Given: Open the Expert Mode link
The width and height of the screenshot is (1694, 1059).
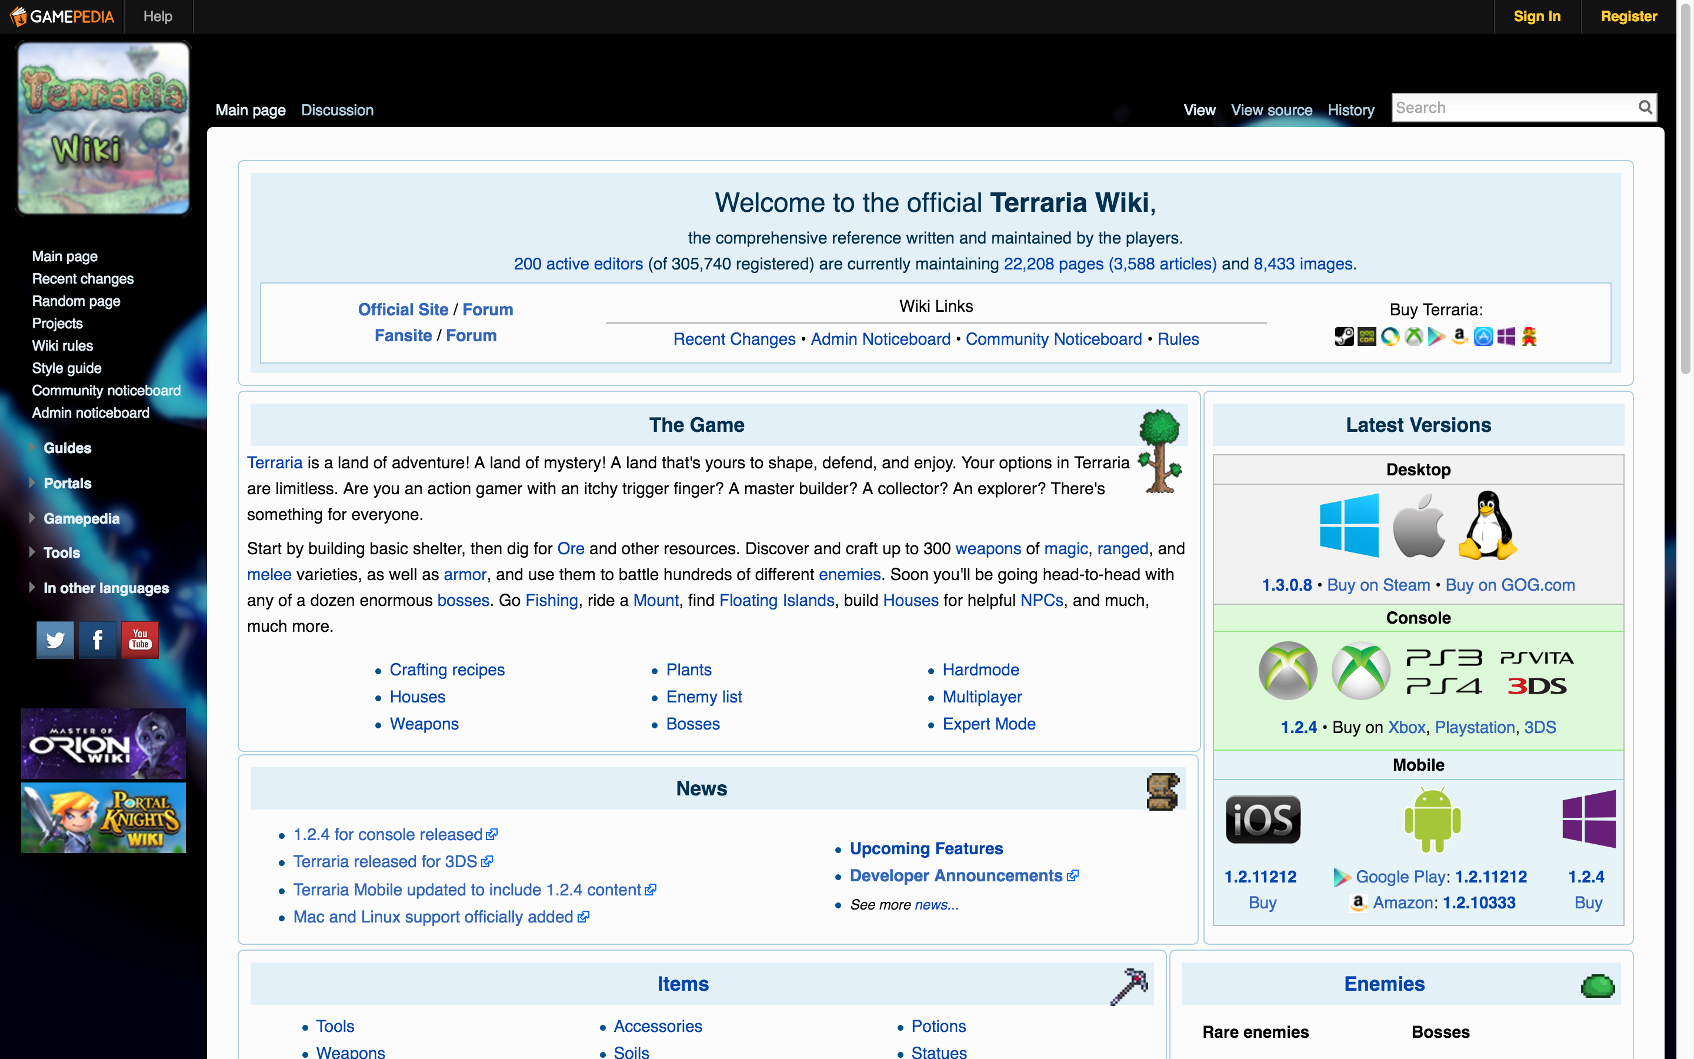Looking at the screenshot, I should pos(989,724).
